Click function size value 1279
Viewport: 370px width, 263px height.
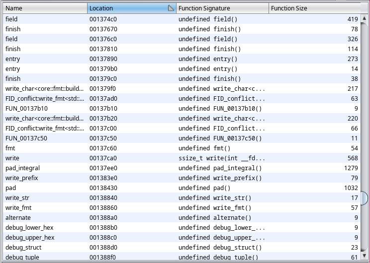pyautogui.click(x=351, y=168)
